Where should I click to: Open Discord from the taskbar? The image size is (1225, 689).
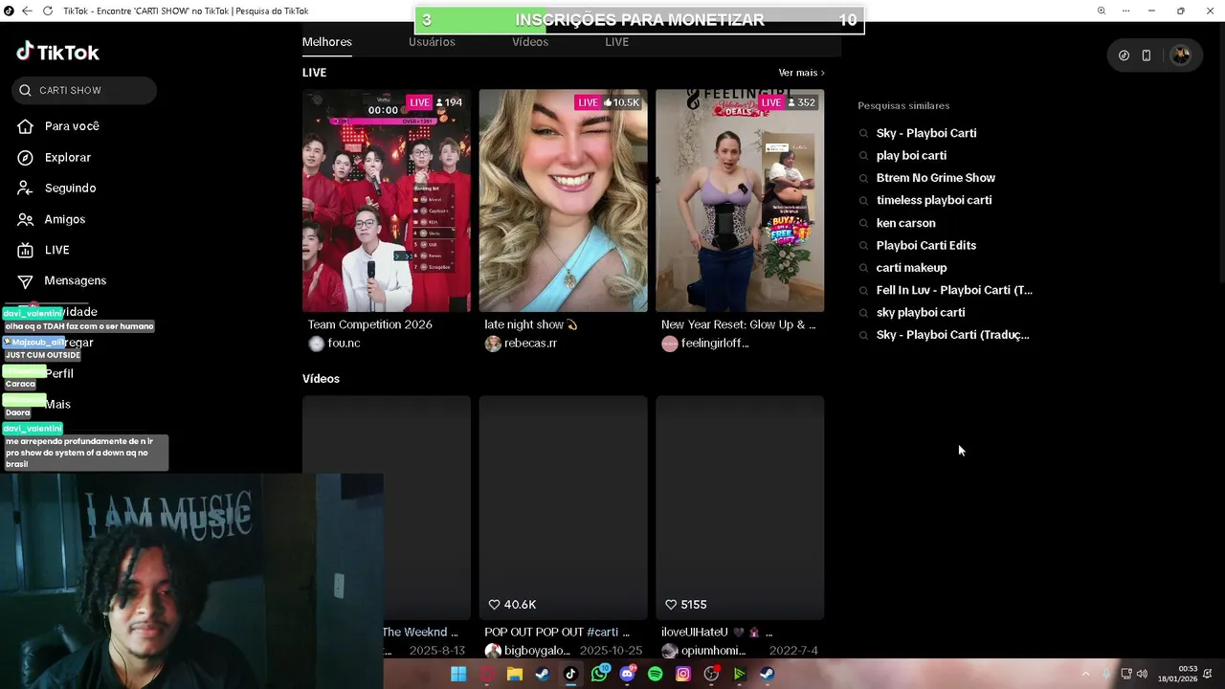point(627,674)
